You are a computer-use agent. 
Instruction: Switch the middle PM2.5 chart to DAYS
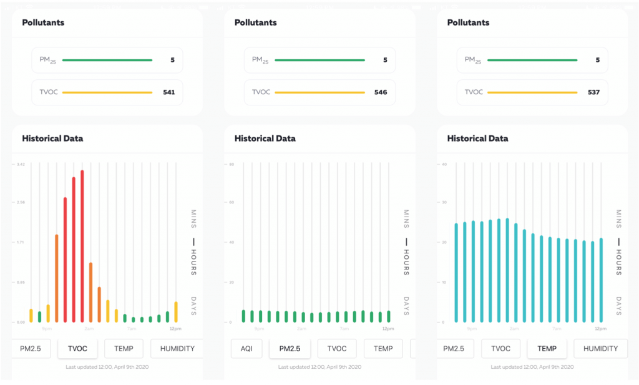pos(406,306)
